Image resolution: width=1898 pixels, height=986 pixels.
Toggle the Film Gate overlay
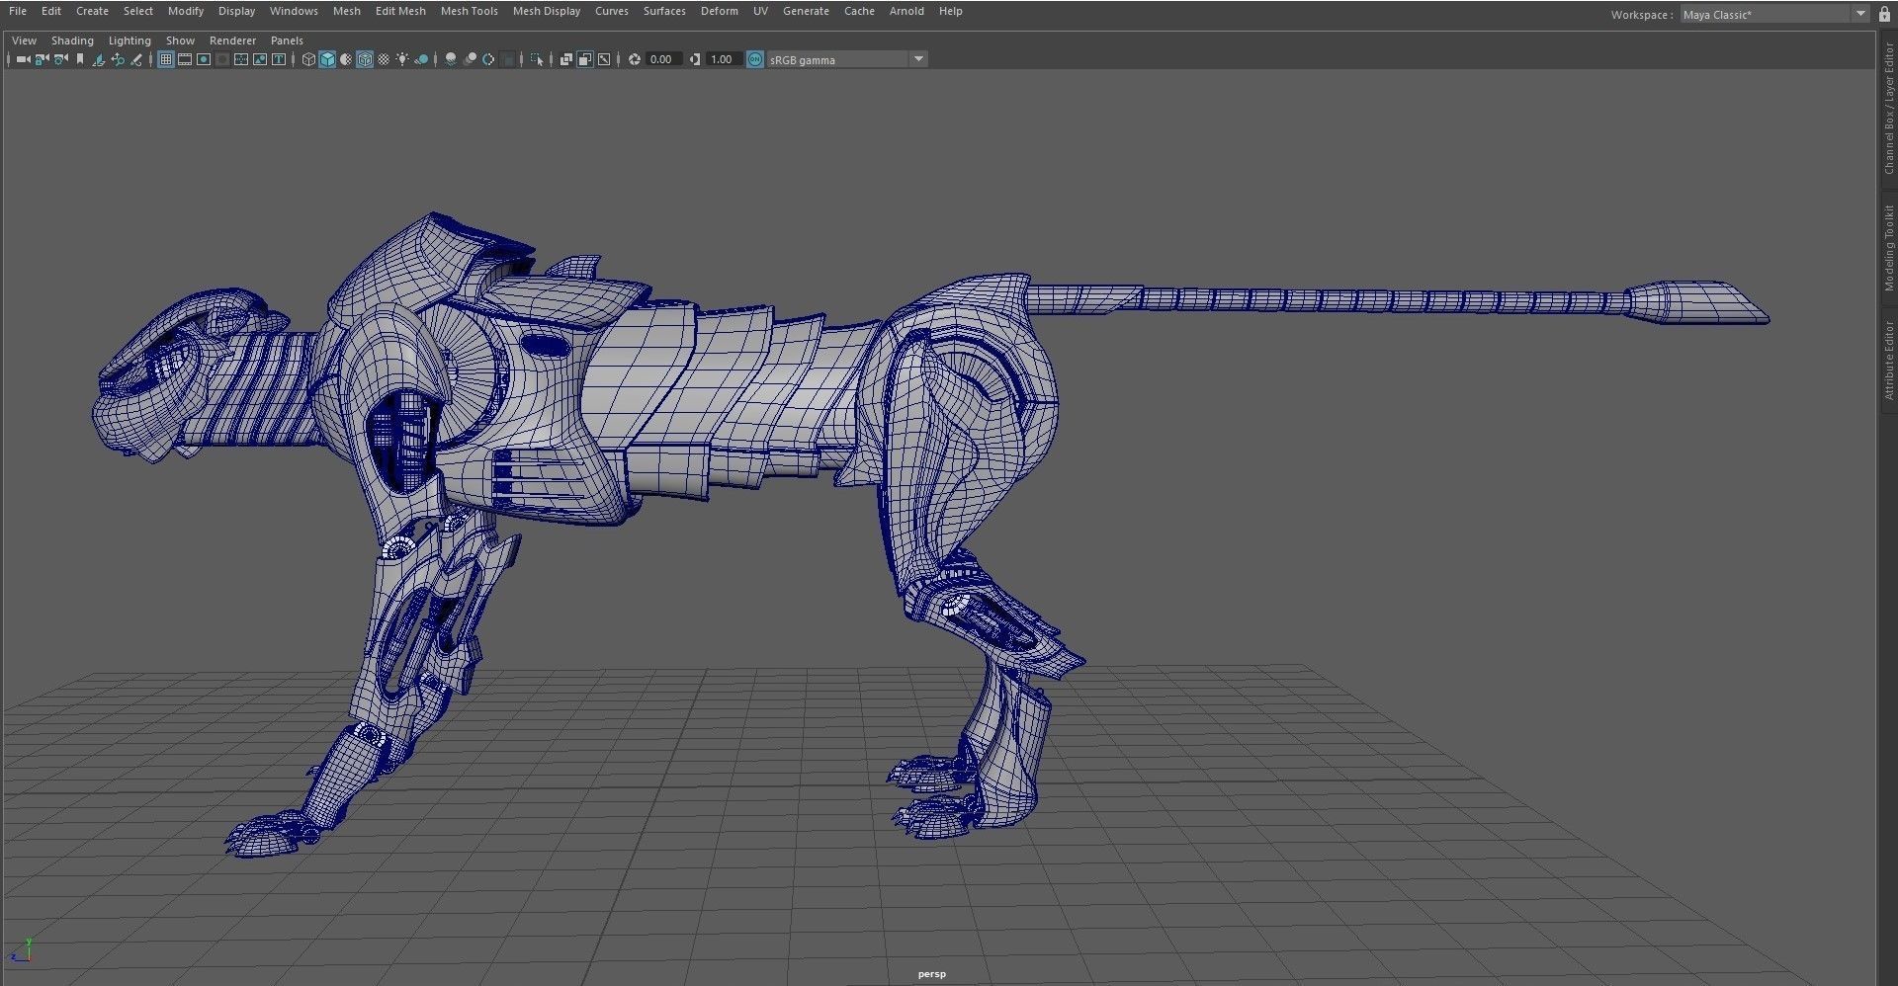point(185,59)
